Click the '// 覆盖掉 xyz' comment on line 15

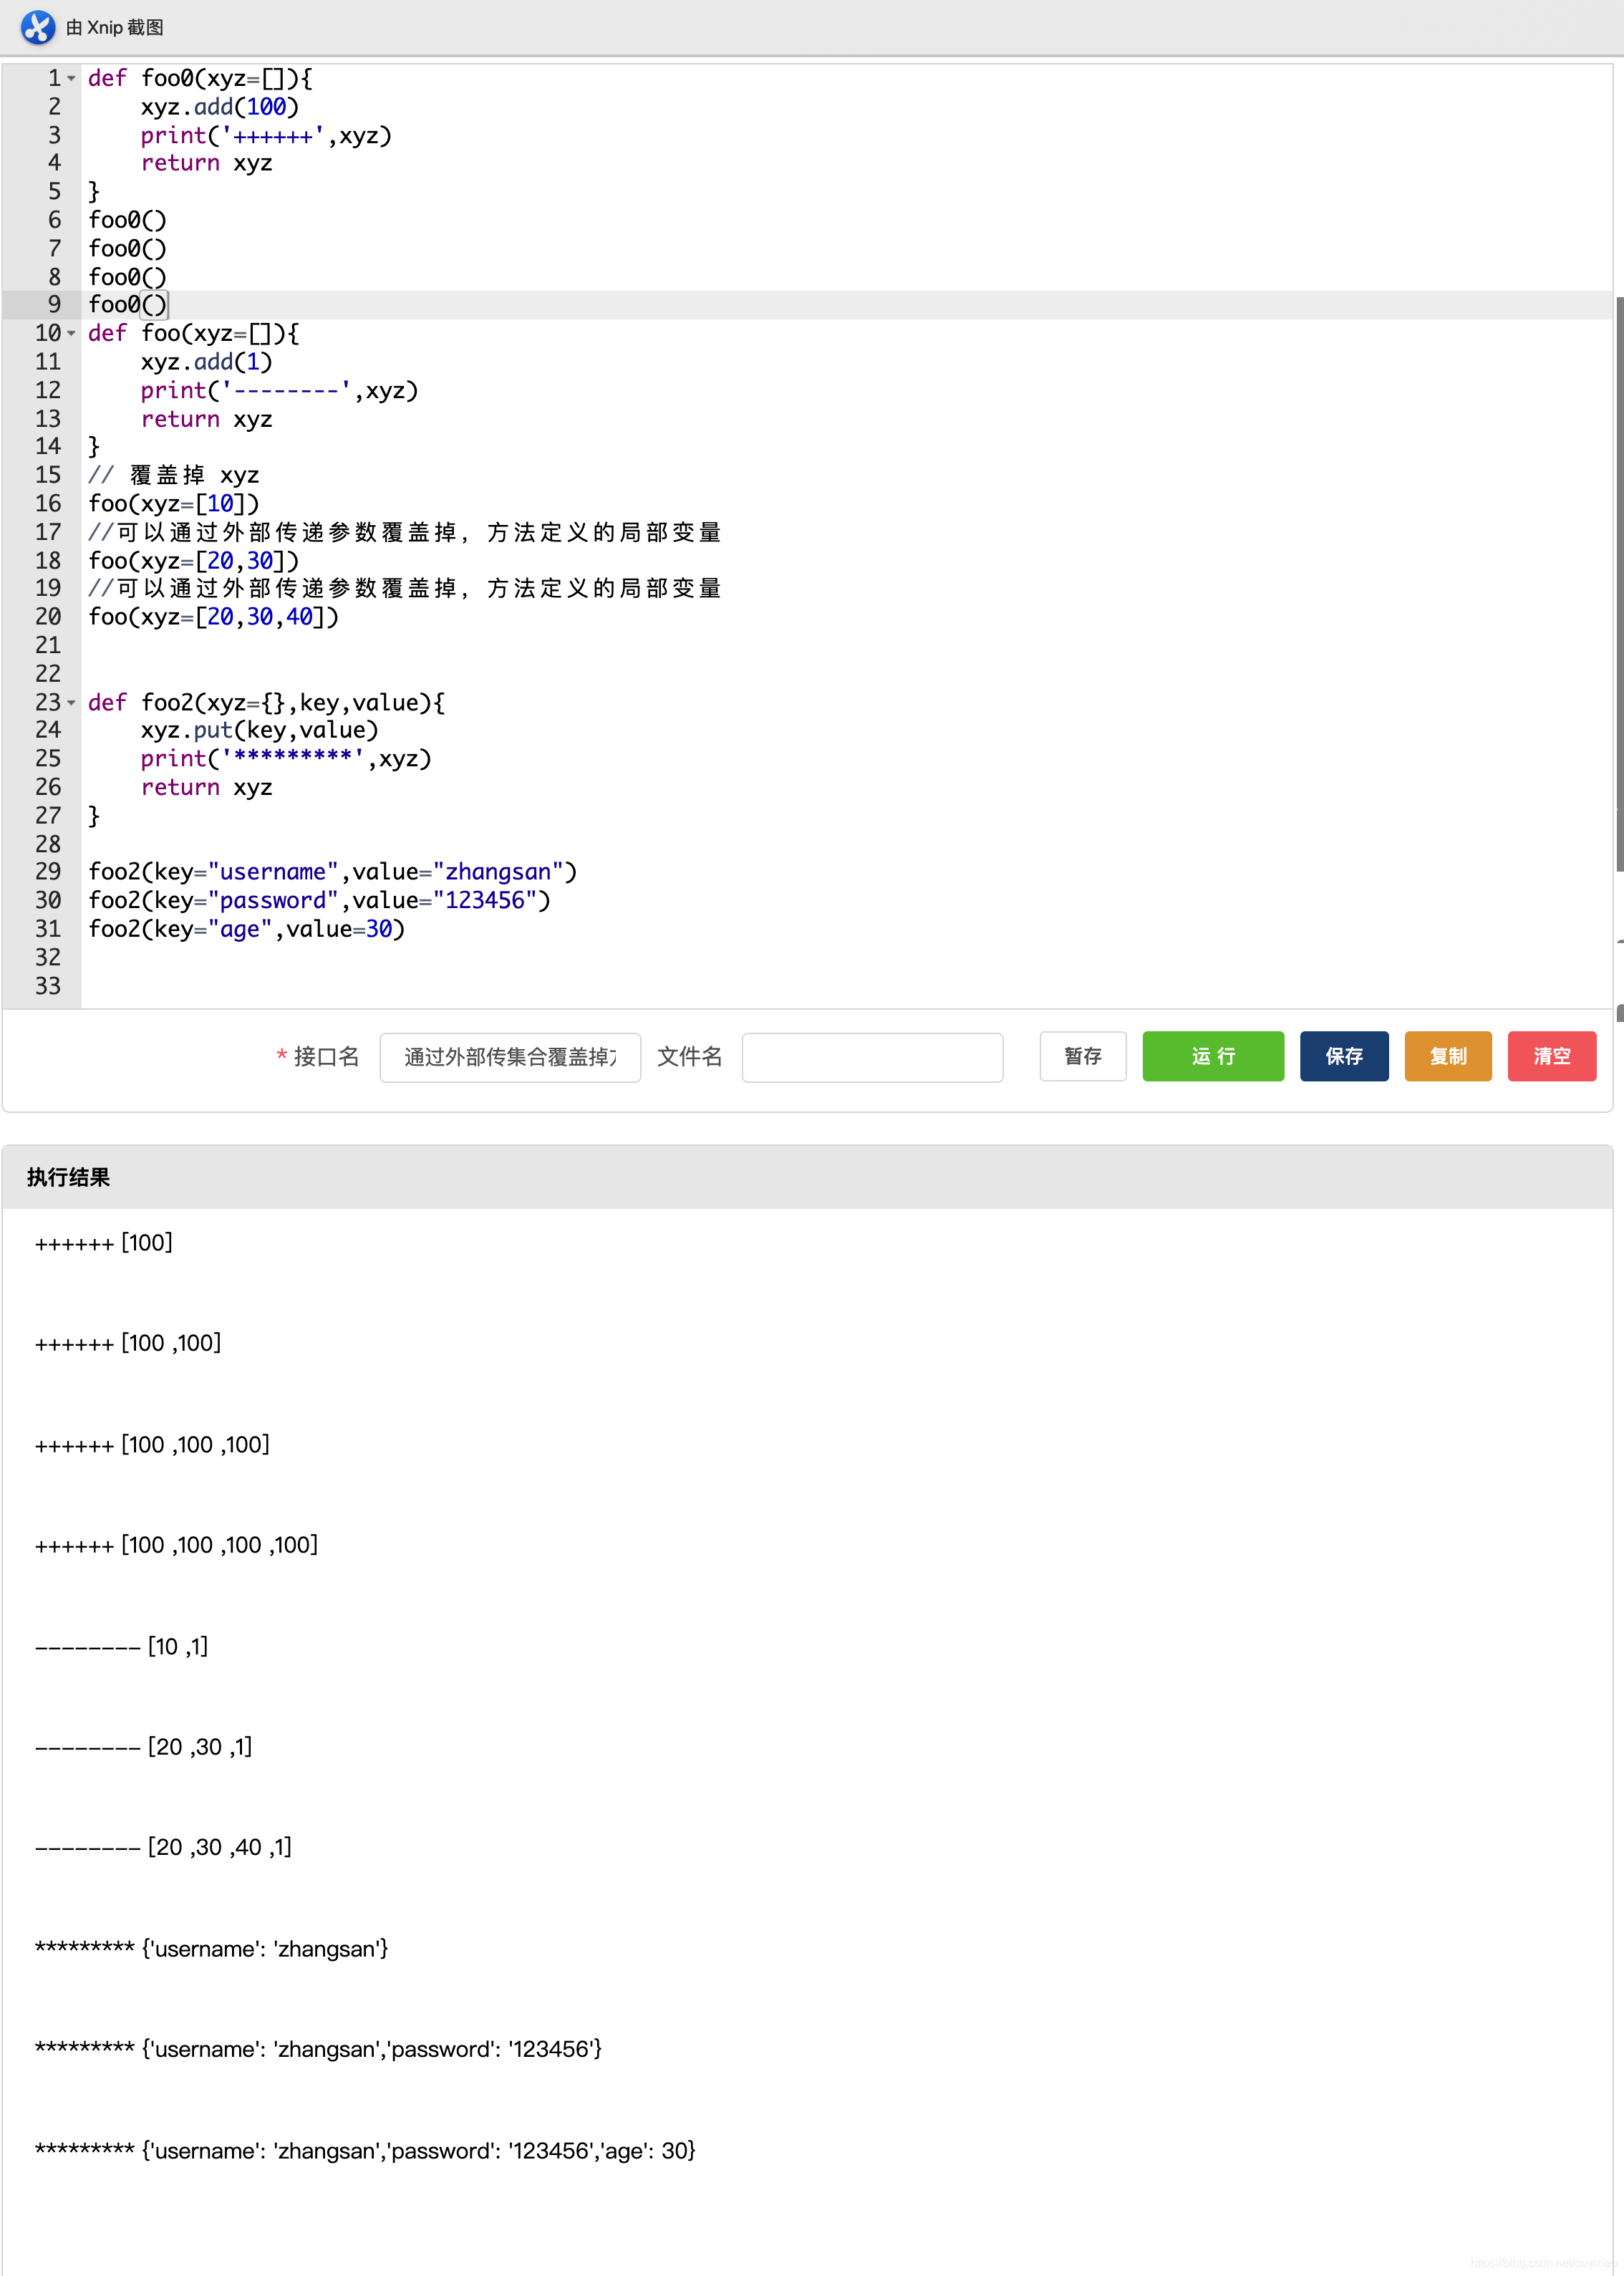point(174,475)
